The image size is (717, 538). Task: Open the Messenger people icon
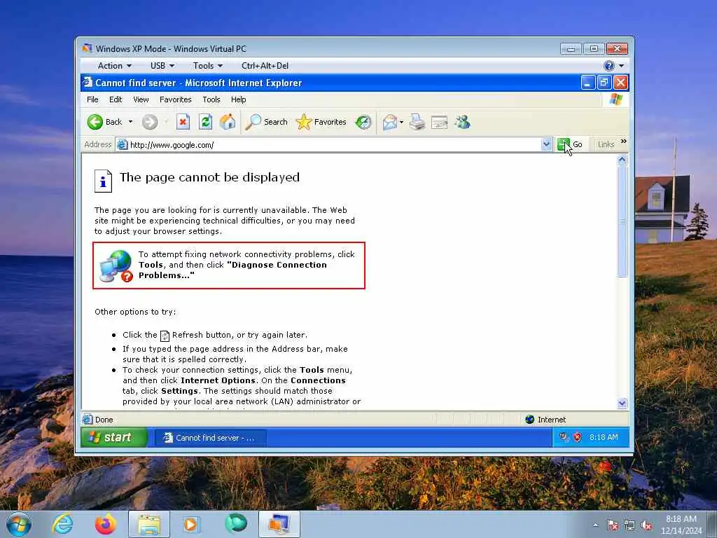tap(462, 122)
